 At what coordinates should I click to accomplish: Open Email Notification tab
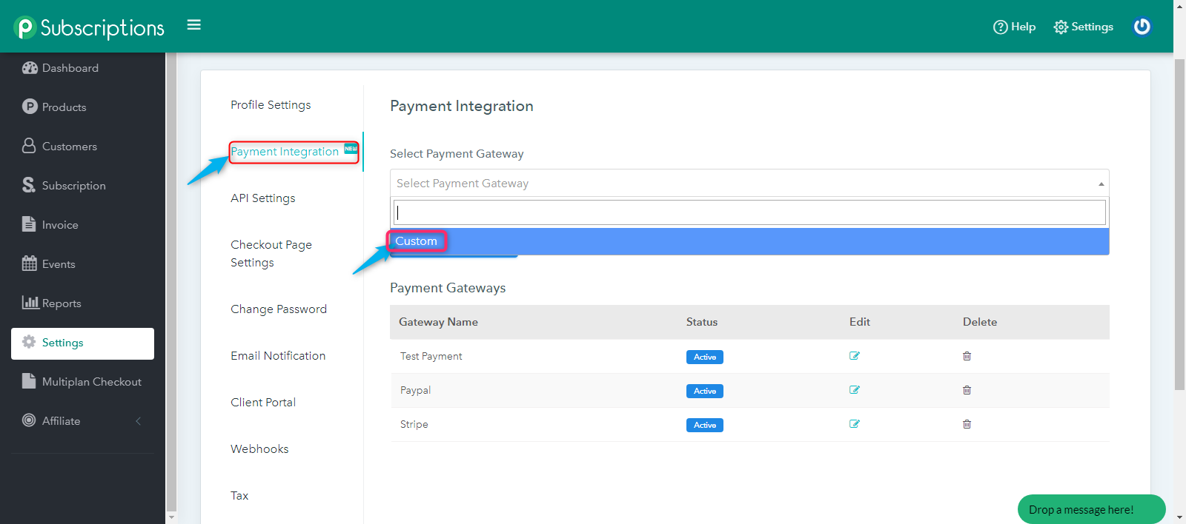278,356
